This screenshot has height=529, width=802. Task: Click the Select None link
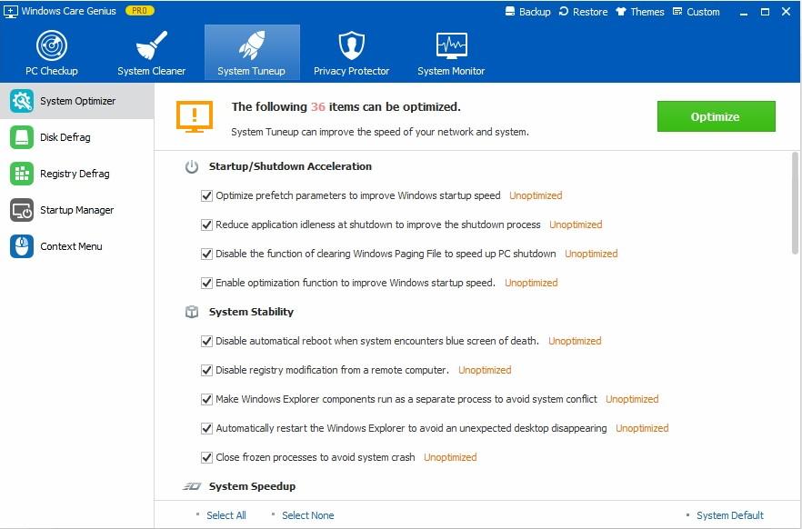point(308,515)
